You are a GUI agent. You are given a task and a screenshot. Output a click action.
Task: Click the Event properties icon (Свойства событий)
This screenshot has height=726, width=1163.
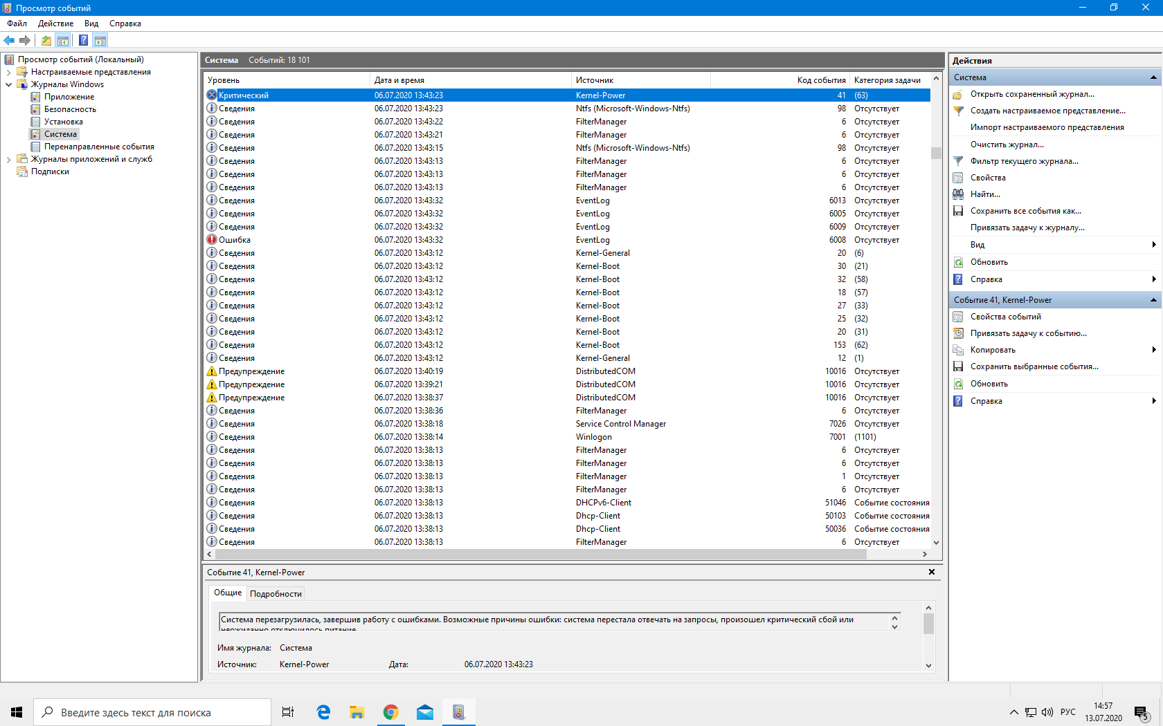coord(958,317)
